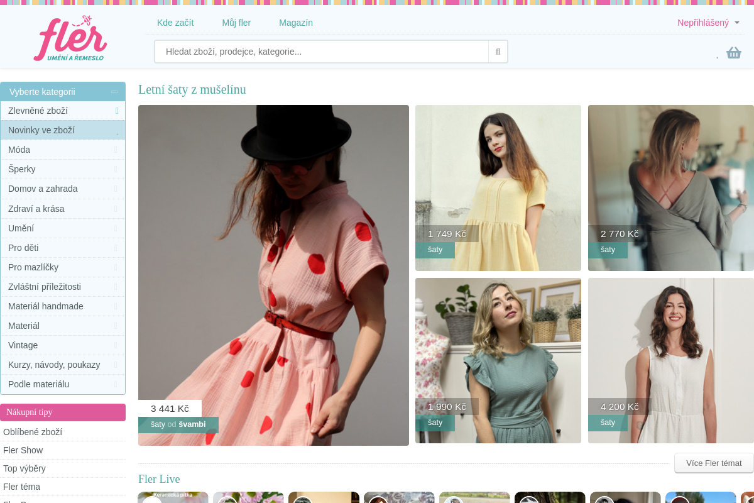This screenshot has width=754, height=503.
Task: Focus the Hledat zboží search field
Action: [x=322, y=52]
